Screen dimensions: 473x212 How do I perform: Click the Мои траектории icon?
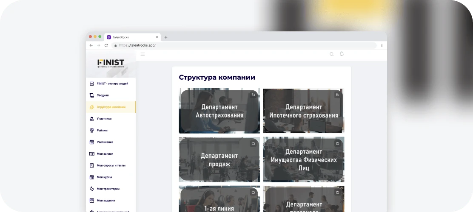point(92,189)
